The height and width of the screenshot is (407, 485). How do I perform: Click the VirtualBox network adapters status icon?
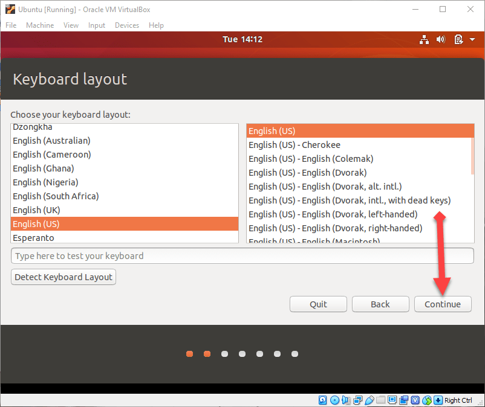pyautogui.click(x=357, y=400)
